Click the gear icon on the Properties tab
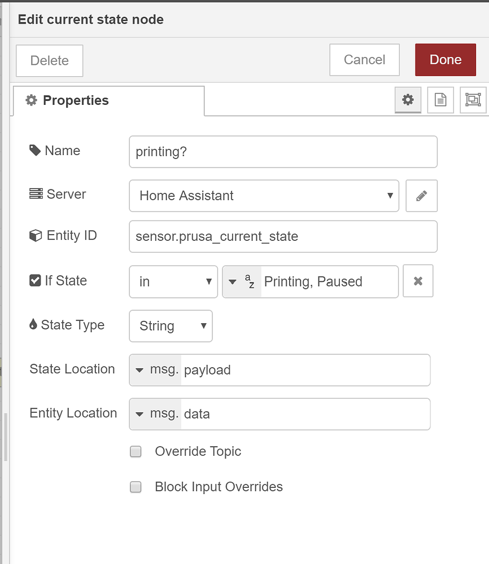This screenshot has height=564, width=489. (x=408, y=100)
